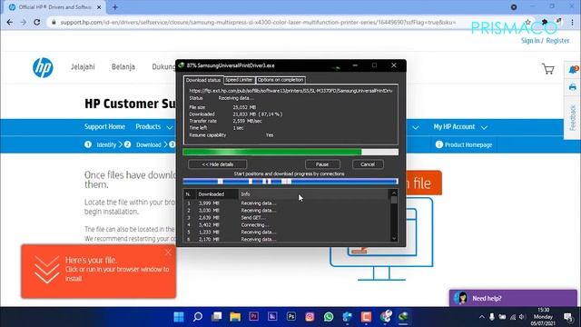Click the Internet Download Manager taskbar icon
Screen dimensions: 581x327
coord(403,317)
